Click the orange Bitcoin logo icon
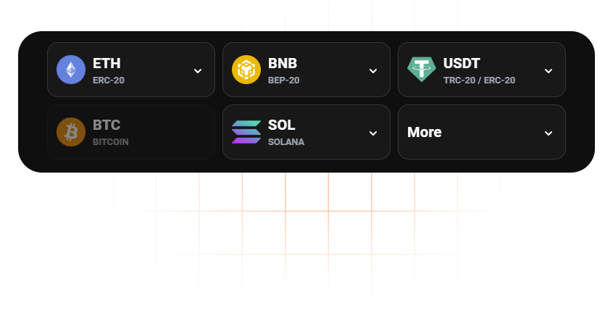This screenshot has height=314, width=613. pyautogui.click(x=71, y=132)
